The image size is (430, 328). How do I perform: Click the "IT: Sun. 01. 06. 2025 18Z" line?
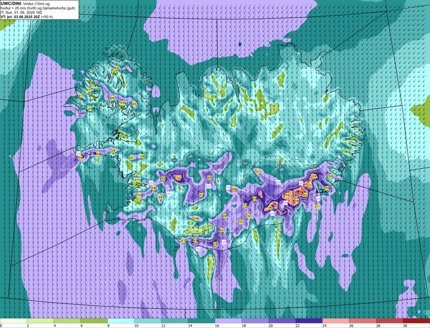point(21,12)
